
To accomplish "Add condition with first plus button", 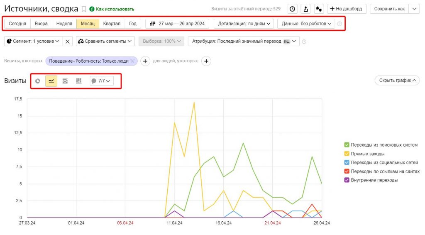I will [x=145, y=61].
